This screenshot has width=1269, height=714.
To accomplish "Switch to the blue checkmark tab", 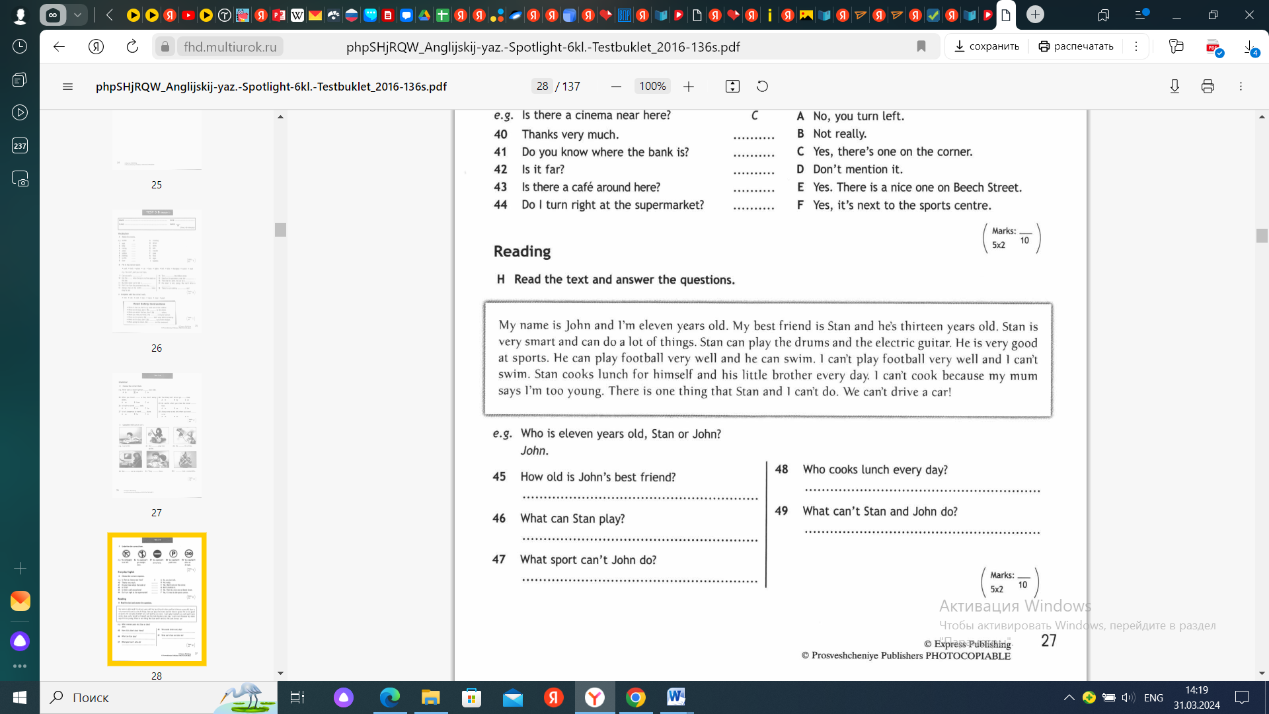I will (x=933, y=15).
